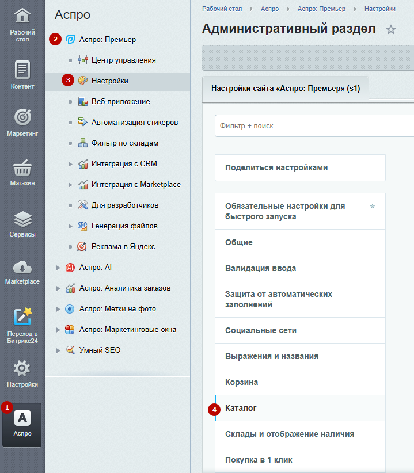The image size is (414, 473).
Task: Expand the Генерация файлов tree node
Action: tap(70, 226)
